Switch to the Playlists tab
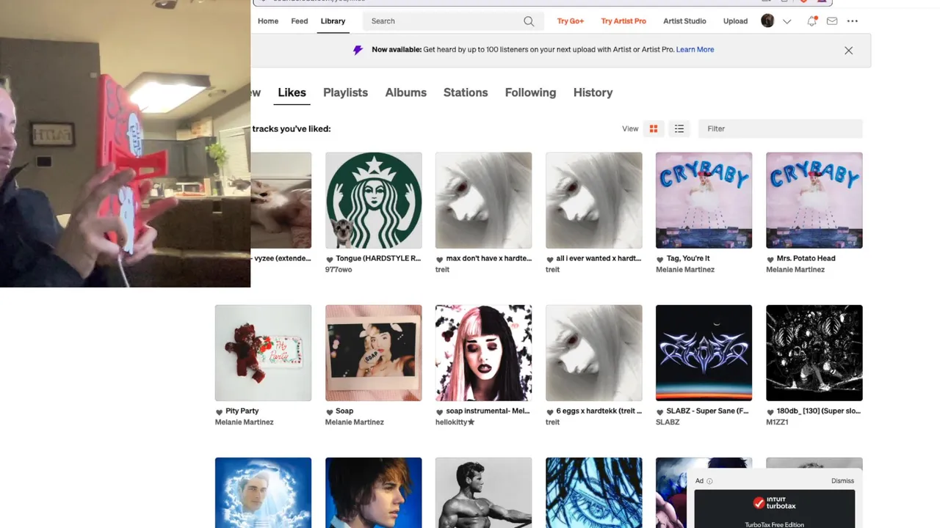Screen dimensions: 940x528 [345, 92]
